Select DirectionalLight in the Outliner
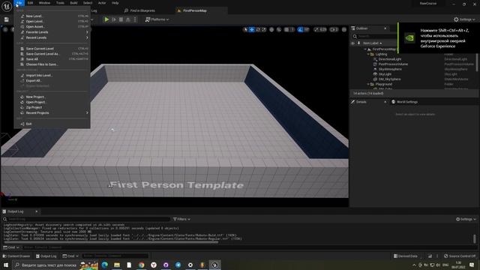 [x=390, y=59]
